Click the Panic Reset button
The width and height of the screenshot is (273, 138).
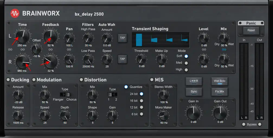coord(251,31)
